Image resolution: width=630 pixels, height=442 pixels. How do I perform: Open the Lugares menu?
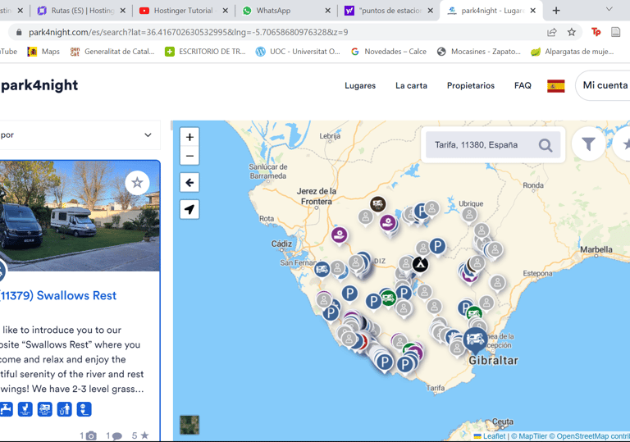tap(360, 86)
